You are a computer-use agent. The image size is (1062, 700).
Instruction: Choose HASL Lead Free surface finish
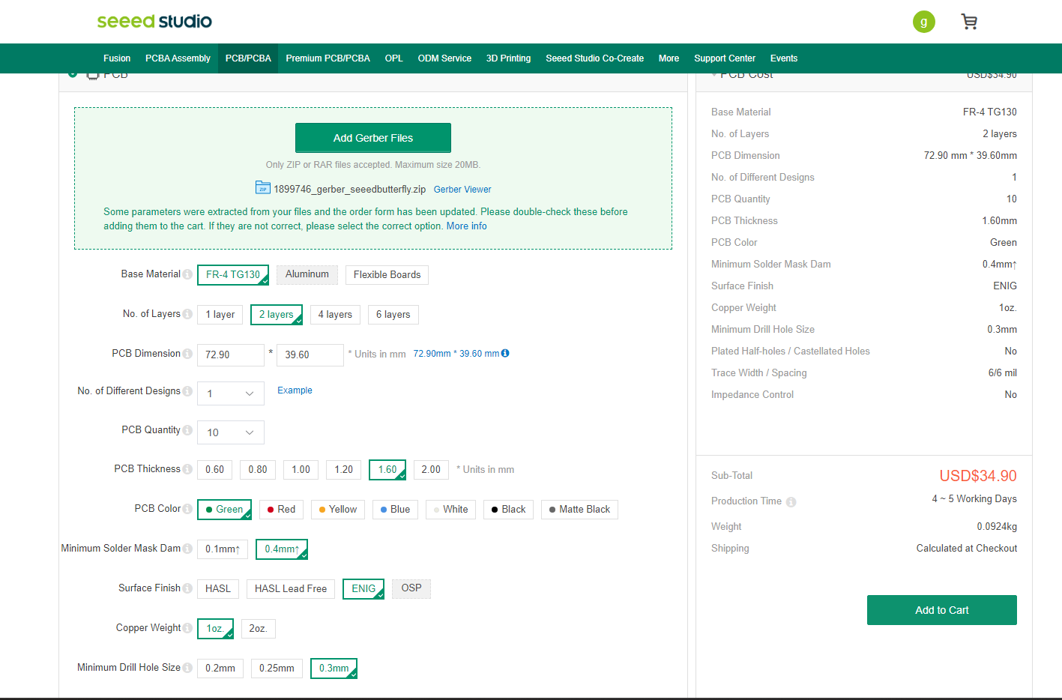pyautogui.click(x=290, y=588)
